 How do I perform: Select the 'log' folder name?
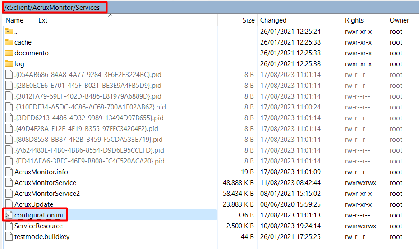(19, 64)
